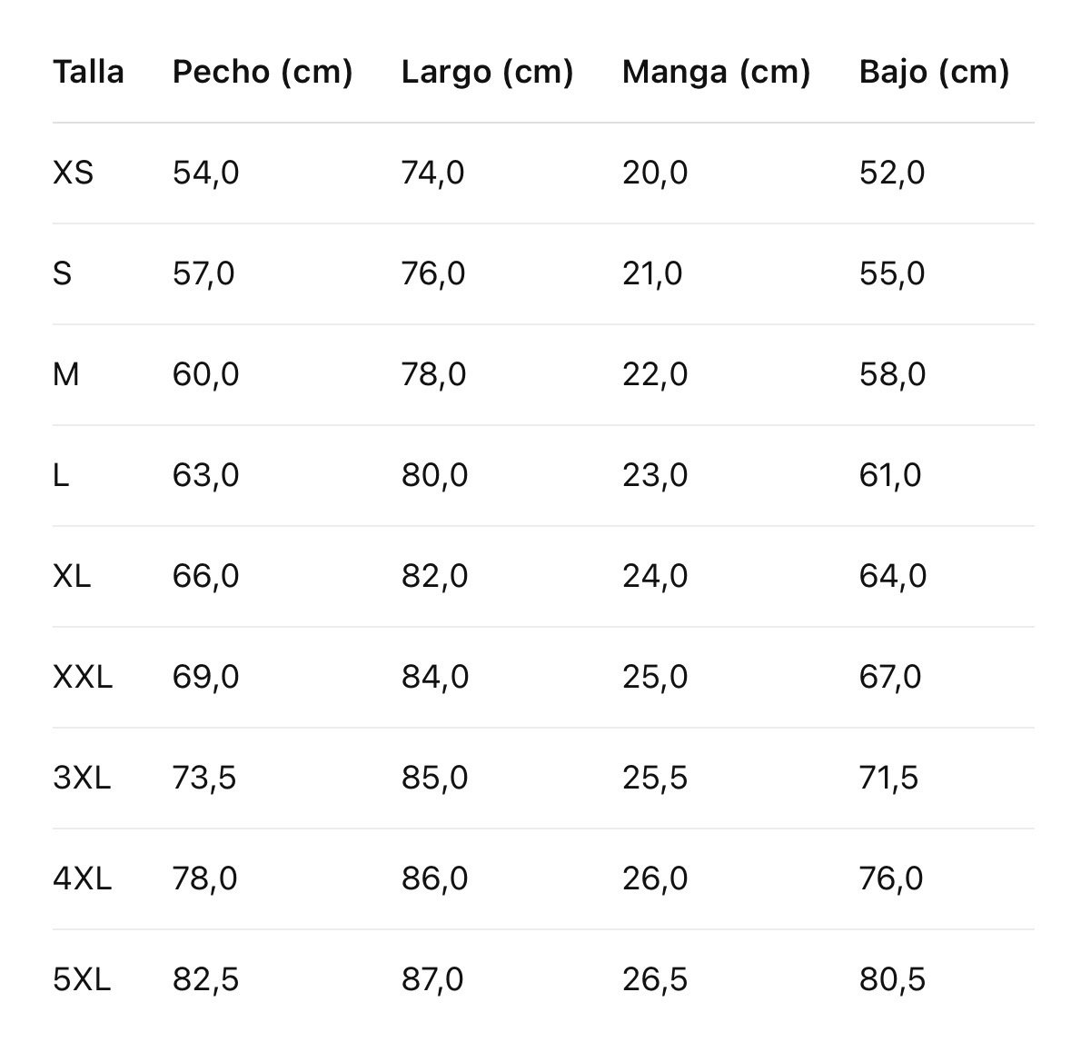Select the L size row label
Viewport: 1071px width, 1052px height.
coord(61,475)
